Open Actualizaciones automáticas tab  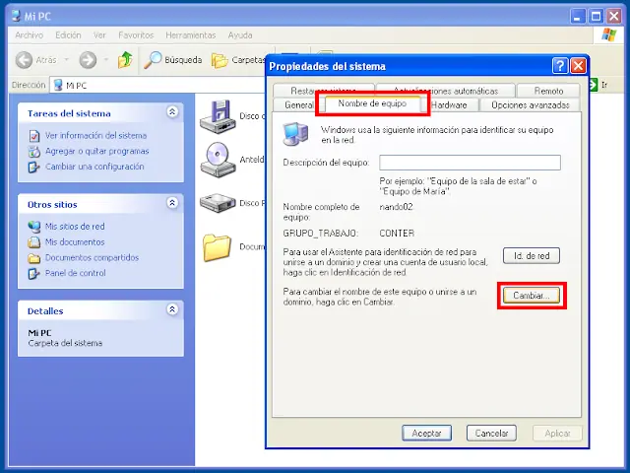(x=446, y=91)
